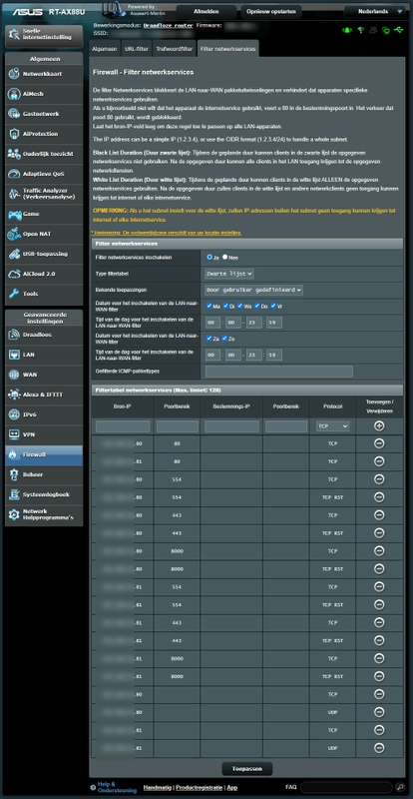This screenshot has width=413, height=799.
Task: Click the grey guest network status icon
Action: (373, 30)
